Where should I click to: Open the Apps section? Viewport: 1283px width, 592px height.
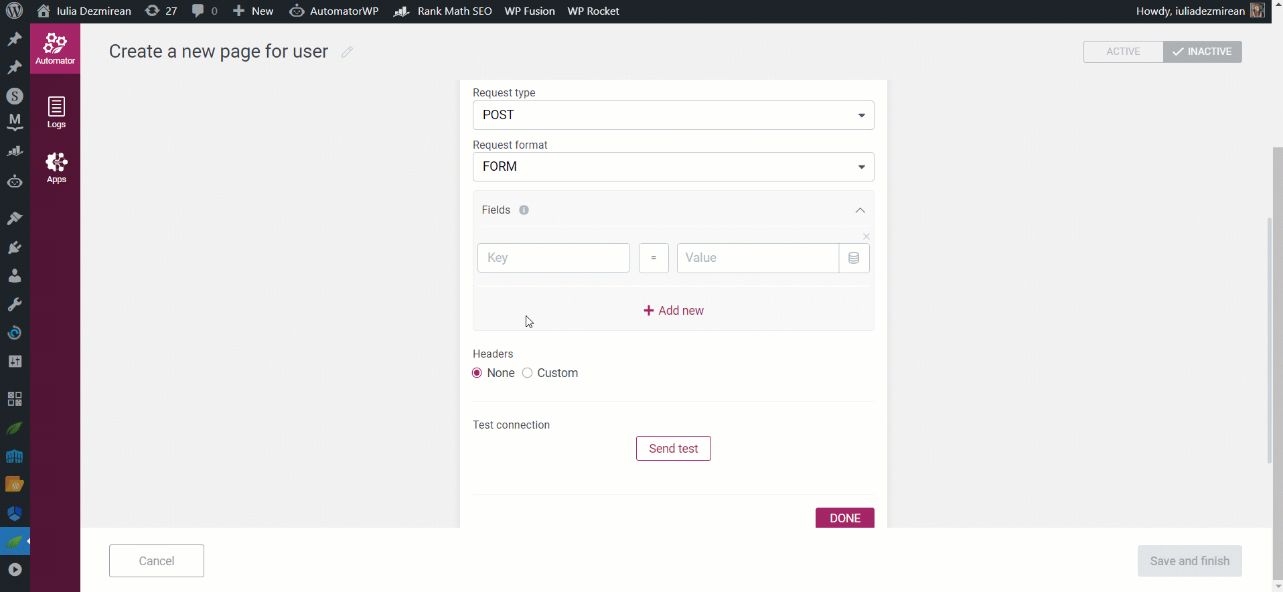tap(56, 167)
